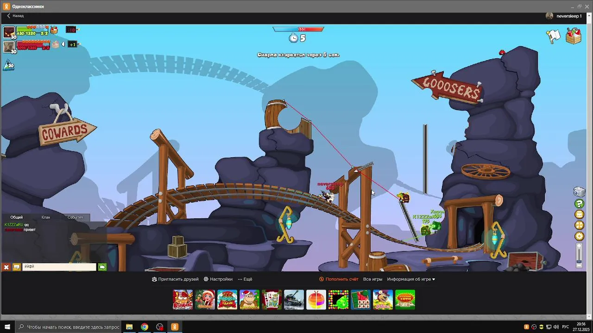The height and width of the screenshot is (333, 593).
Task: Open the Ещё menu
Action: [245, 279]
